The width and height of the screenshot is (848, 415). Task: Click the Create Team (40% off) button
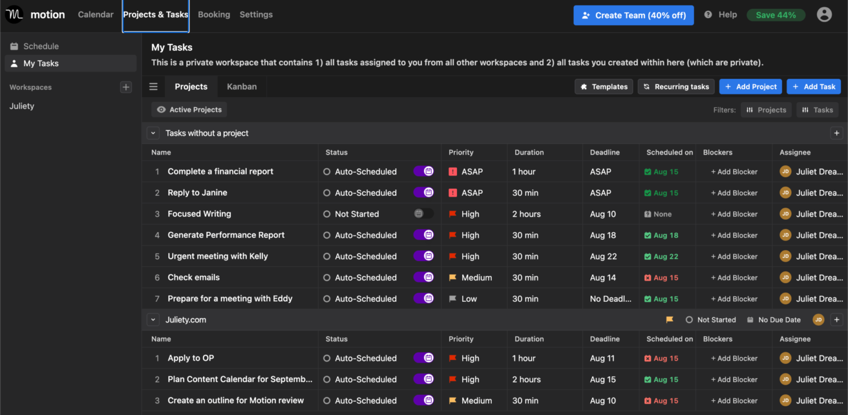pyautogui.click(x=633, y=15)
